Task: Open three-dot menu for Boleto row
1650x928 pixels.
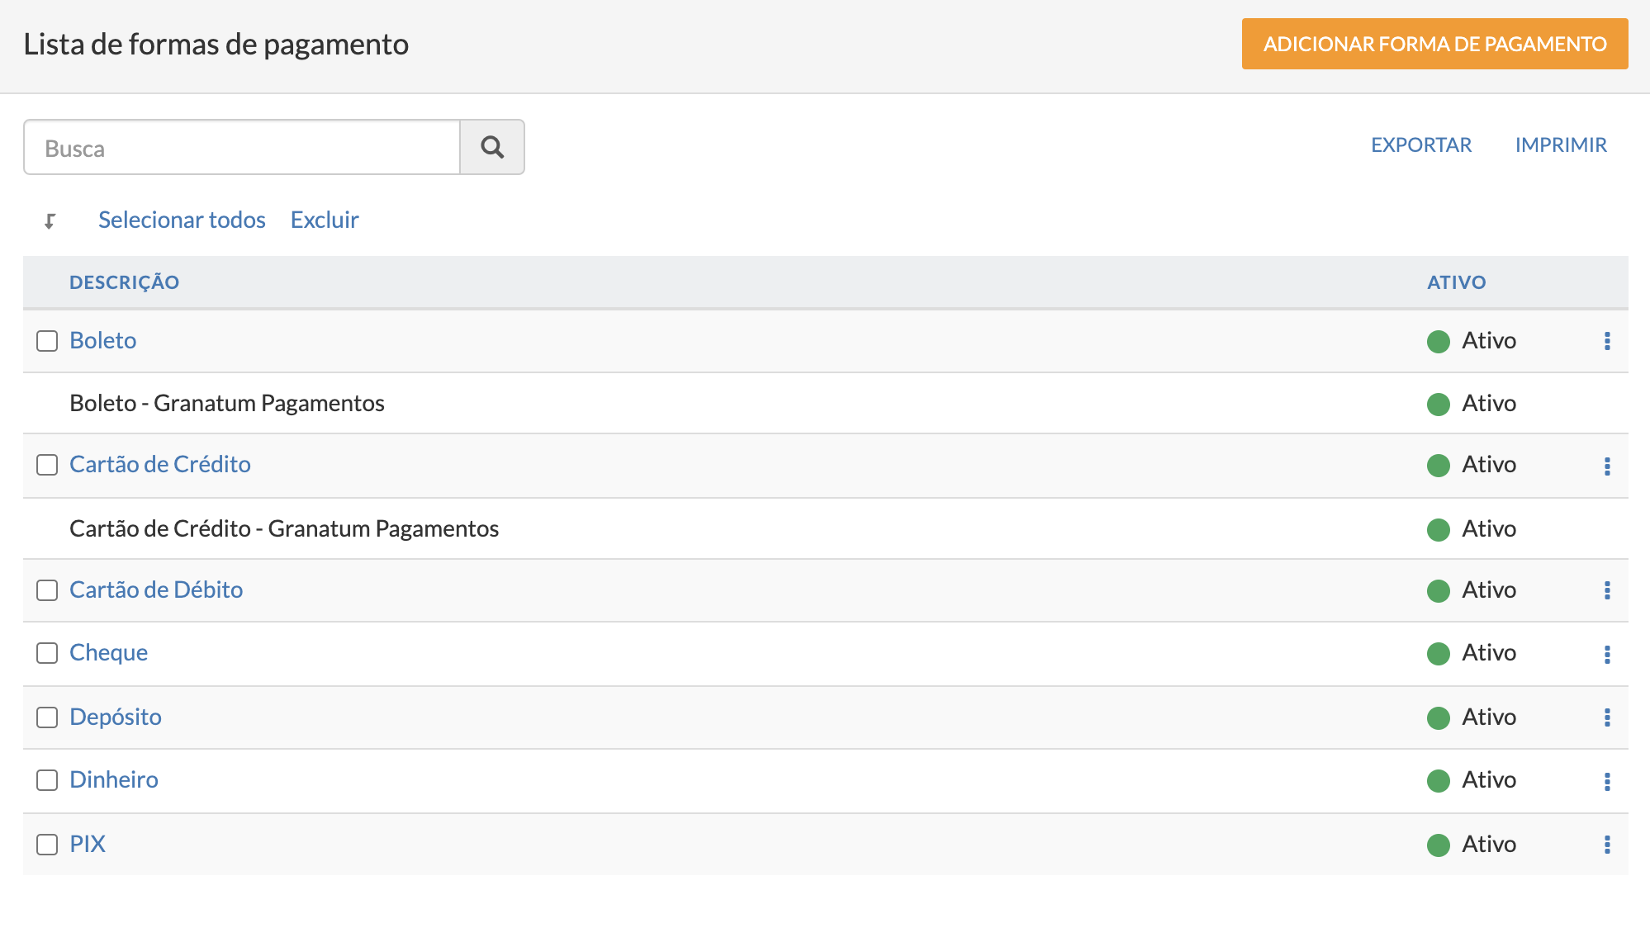Action: 1607,341
